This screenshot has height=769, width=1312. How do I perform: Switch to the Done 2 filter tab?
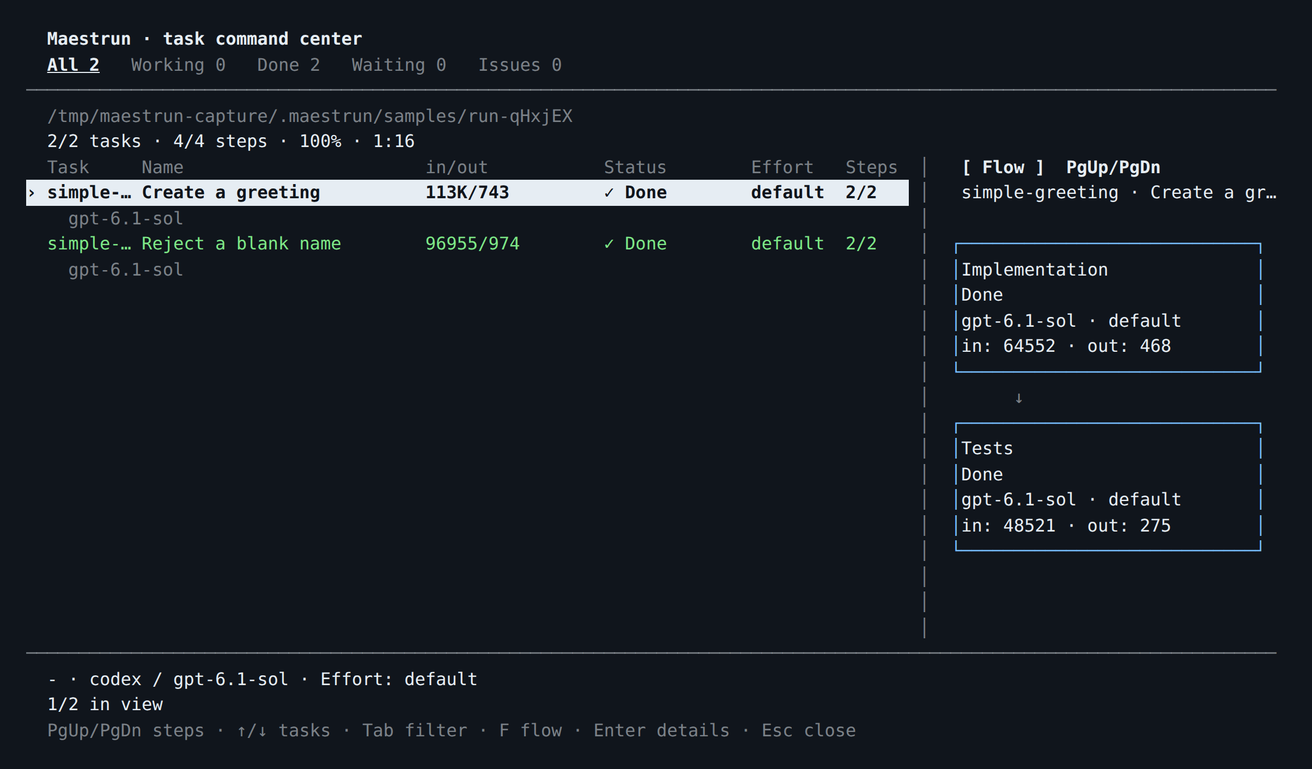[x=288, y=65]
